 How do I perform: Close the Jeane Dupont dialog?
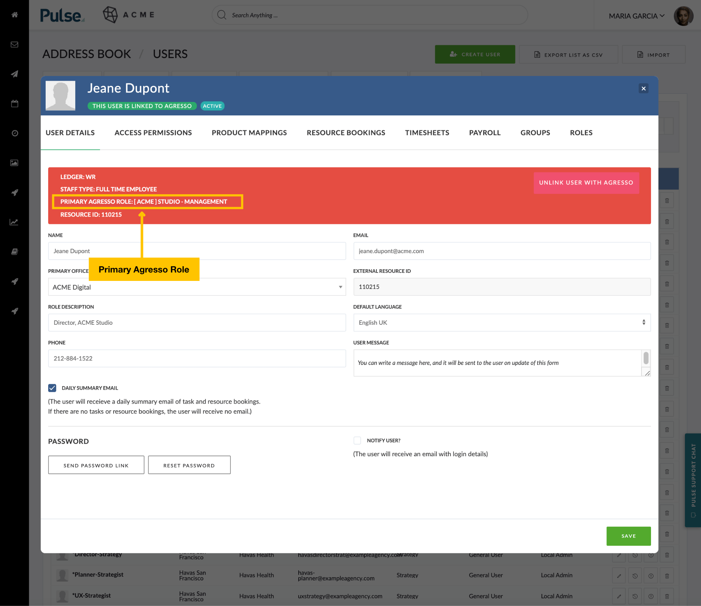tap(643, 88)
